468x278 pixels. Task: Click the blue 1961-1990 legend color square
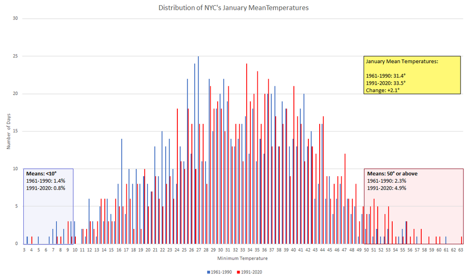(x=209, y=272)
